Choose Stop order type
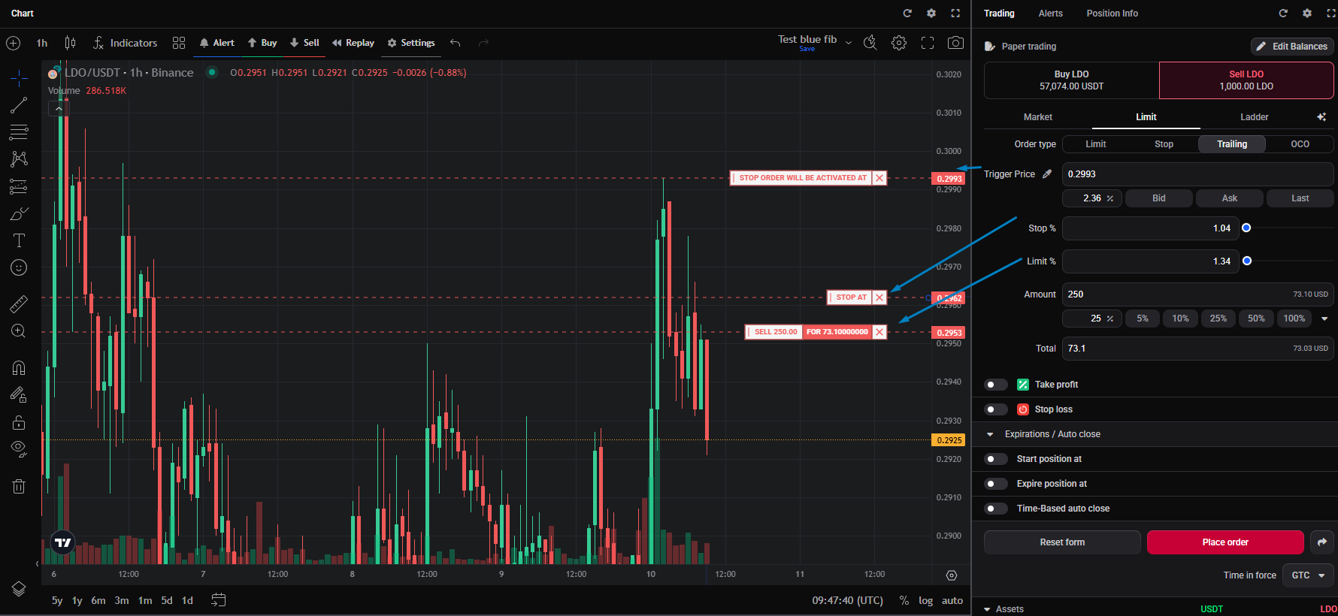This screenshot has width=1338, height=616. (x=1164, y=144)
